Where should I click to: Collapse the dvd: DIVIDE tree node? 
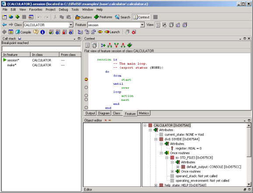coord(156,139)
